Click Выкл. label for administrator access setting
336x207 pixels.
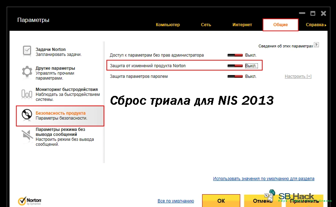click(x=251, y=55)
